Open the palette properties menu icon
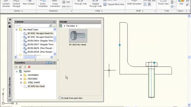This screenshot has height=107, width=191. click(x=10, y=26)
